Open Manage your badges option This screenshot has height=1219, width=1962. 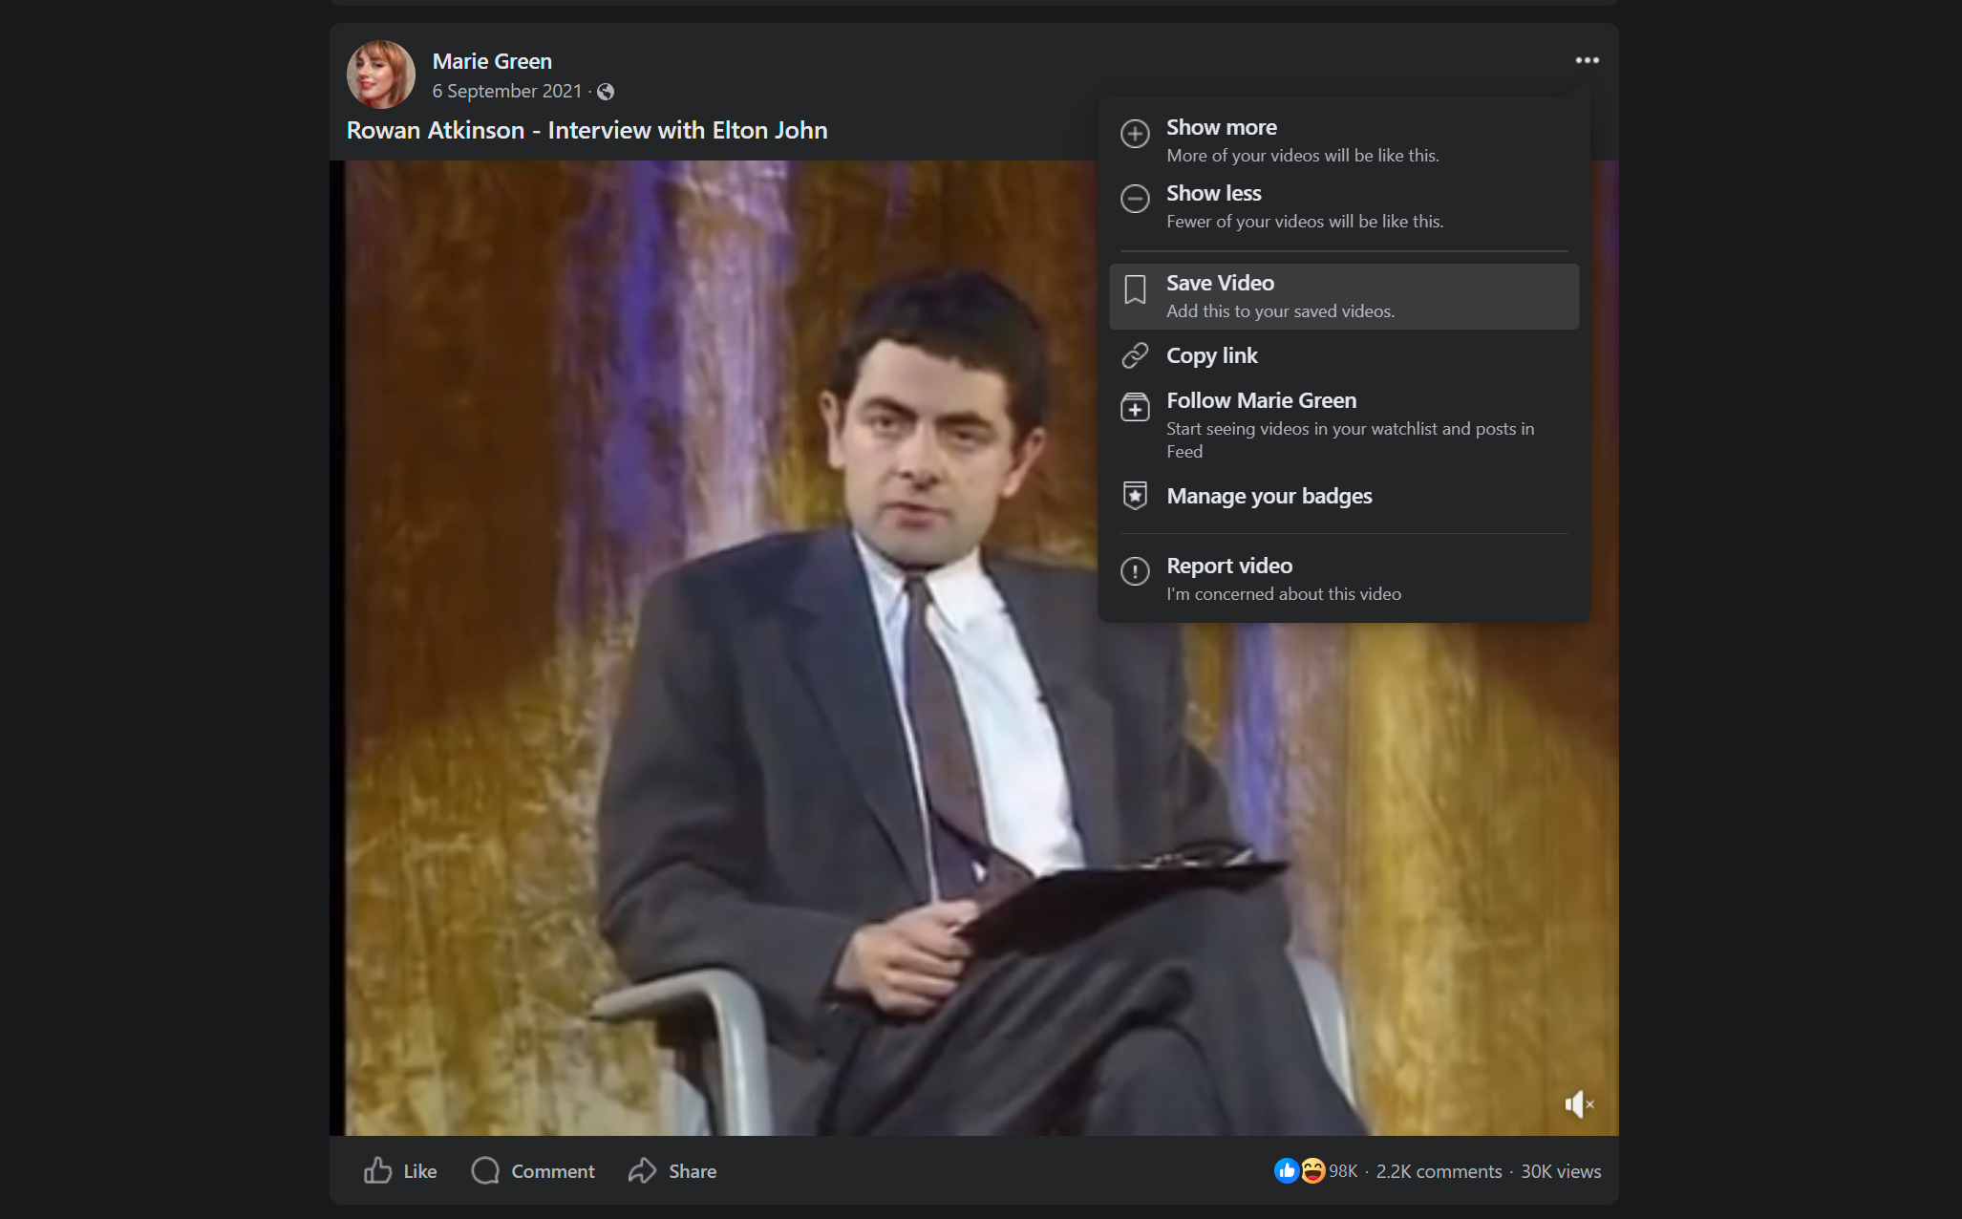[1344, 496]
